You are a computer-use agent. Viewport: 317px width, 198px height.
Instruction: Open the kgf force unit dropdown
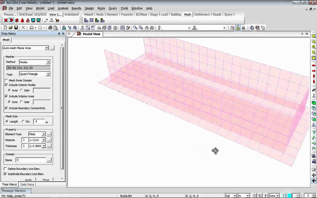235,196
